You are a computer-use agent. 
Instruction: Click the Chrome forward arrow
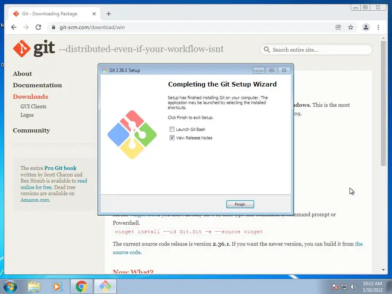(26, 27)
